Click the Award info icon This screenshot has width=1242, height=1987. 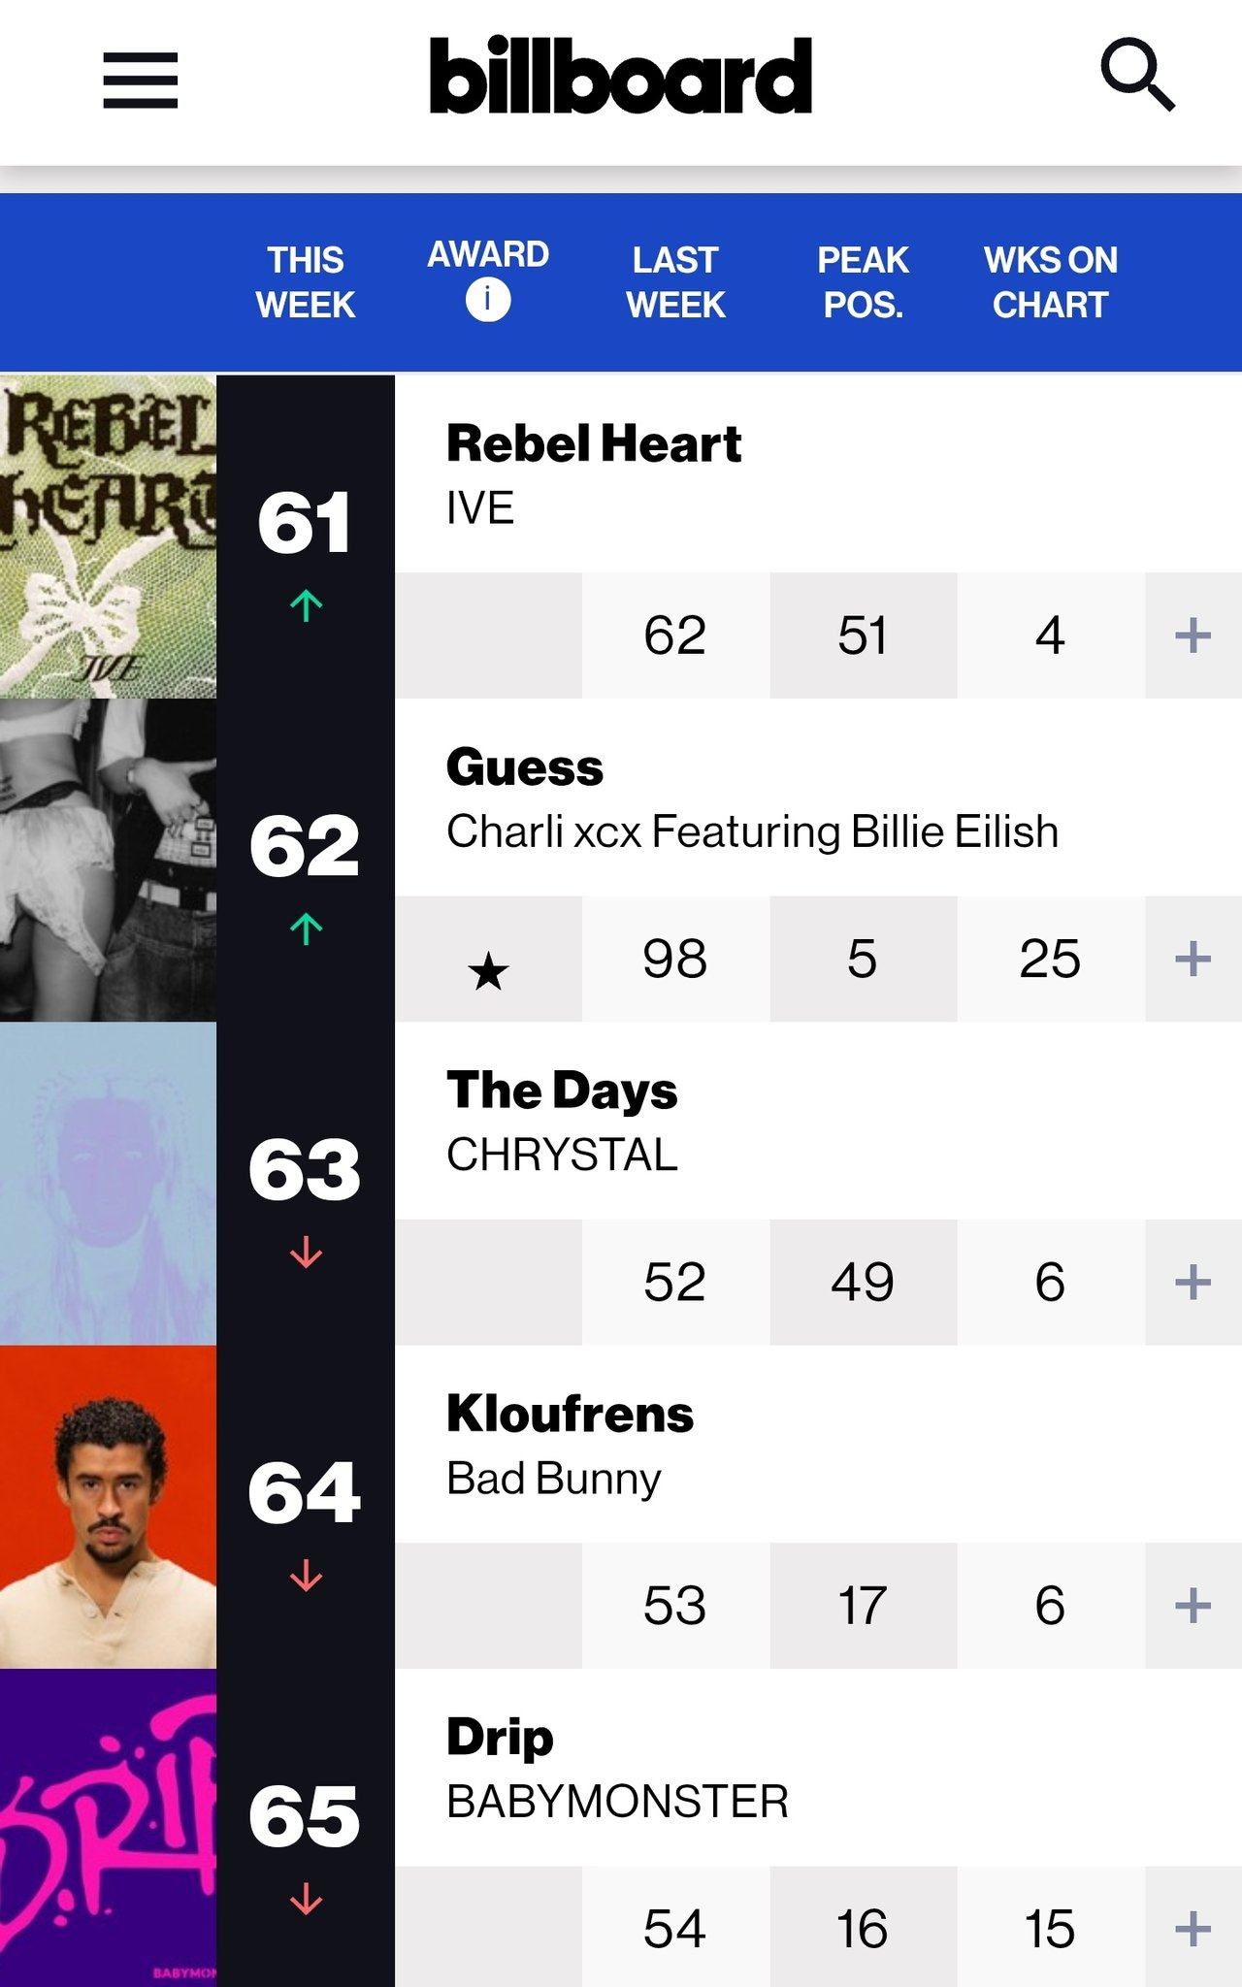pyautogui.click(x=488, y=300)
